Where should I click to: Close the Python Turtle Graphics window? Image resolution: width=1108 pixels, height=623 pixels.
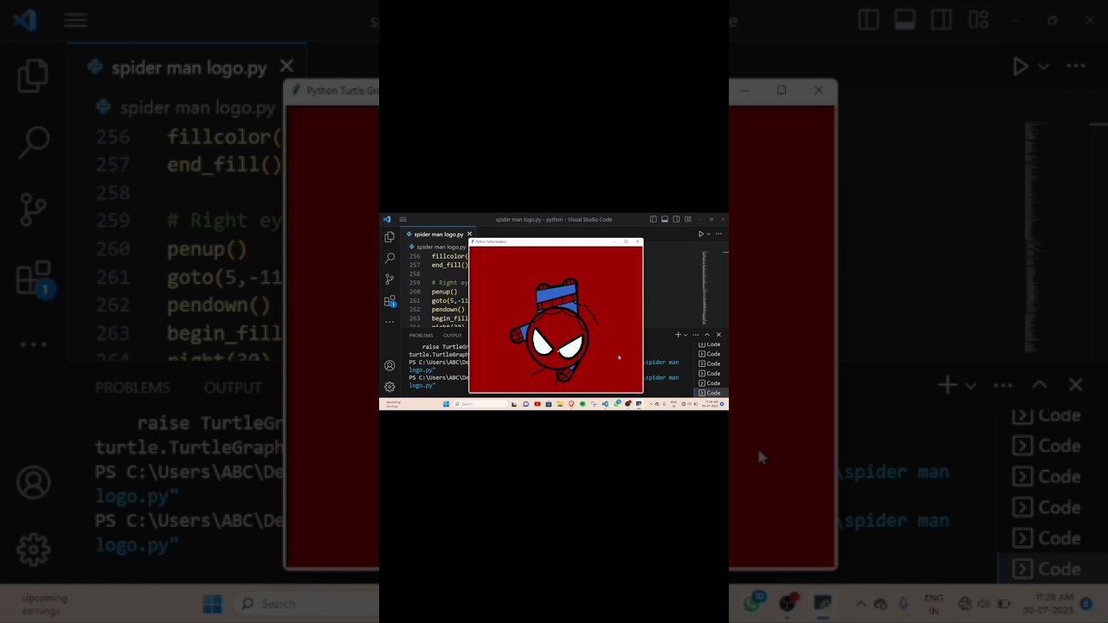pos(638,241)
